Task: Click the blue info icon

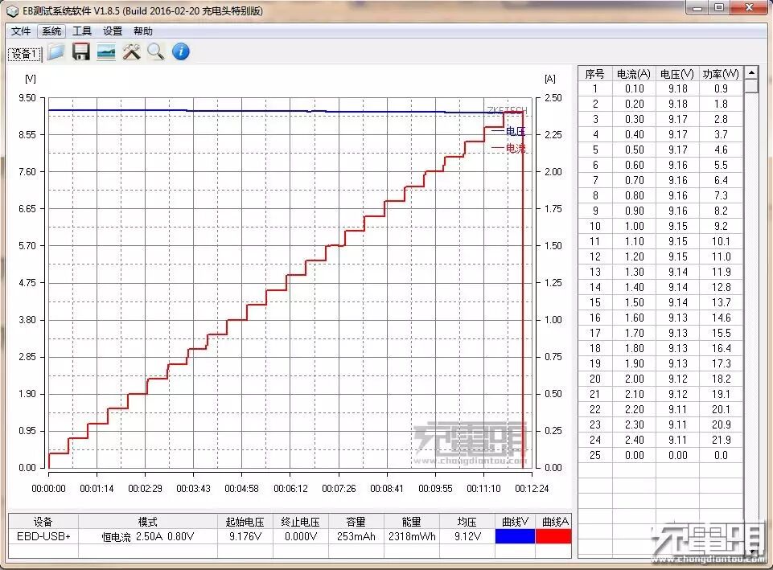Action: 181,51
